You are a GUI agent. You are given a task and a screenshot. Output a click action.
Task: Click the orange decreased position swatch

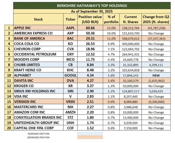(x=90, y=137)
